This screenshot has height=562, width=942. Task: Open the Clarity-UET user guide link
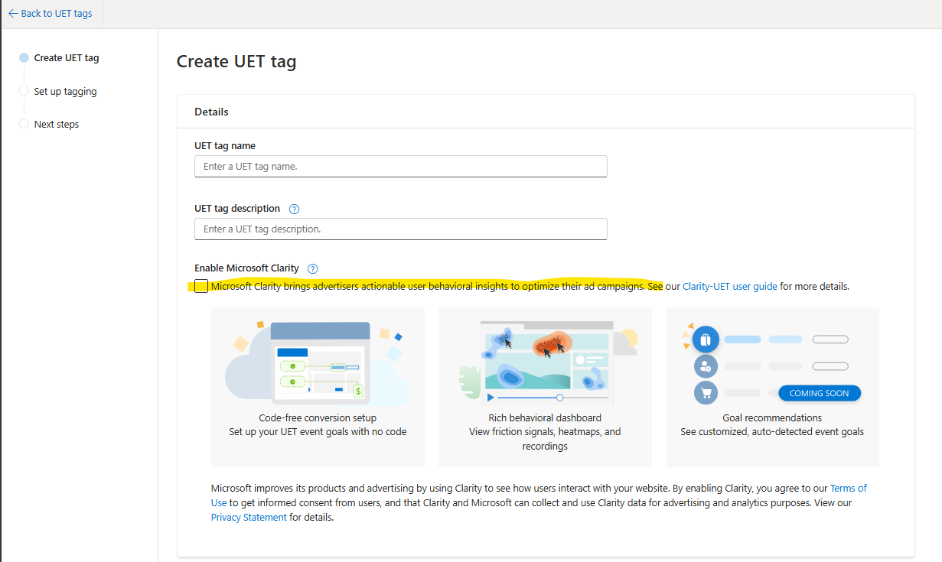(730, 287)
